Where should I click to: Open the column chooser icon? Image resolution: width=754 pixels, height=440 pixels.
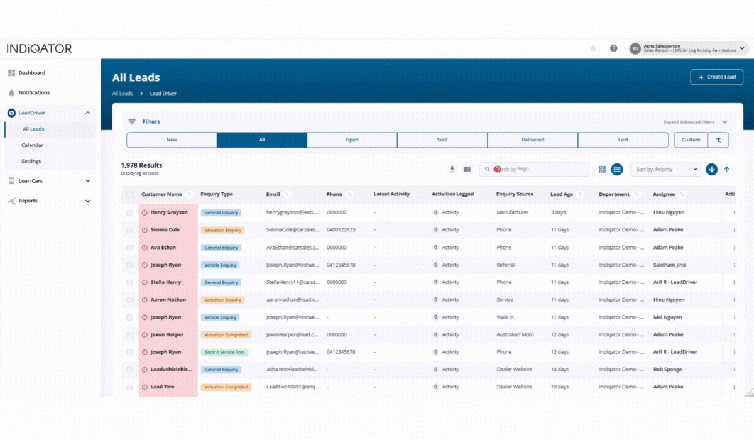467,169
